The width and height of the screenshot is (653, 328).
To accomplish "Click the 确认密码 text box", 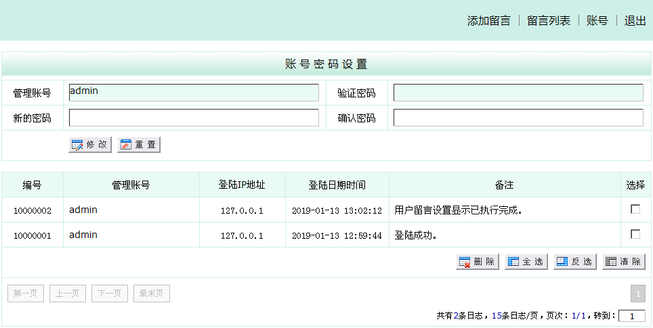I will point(518,118).
